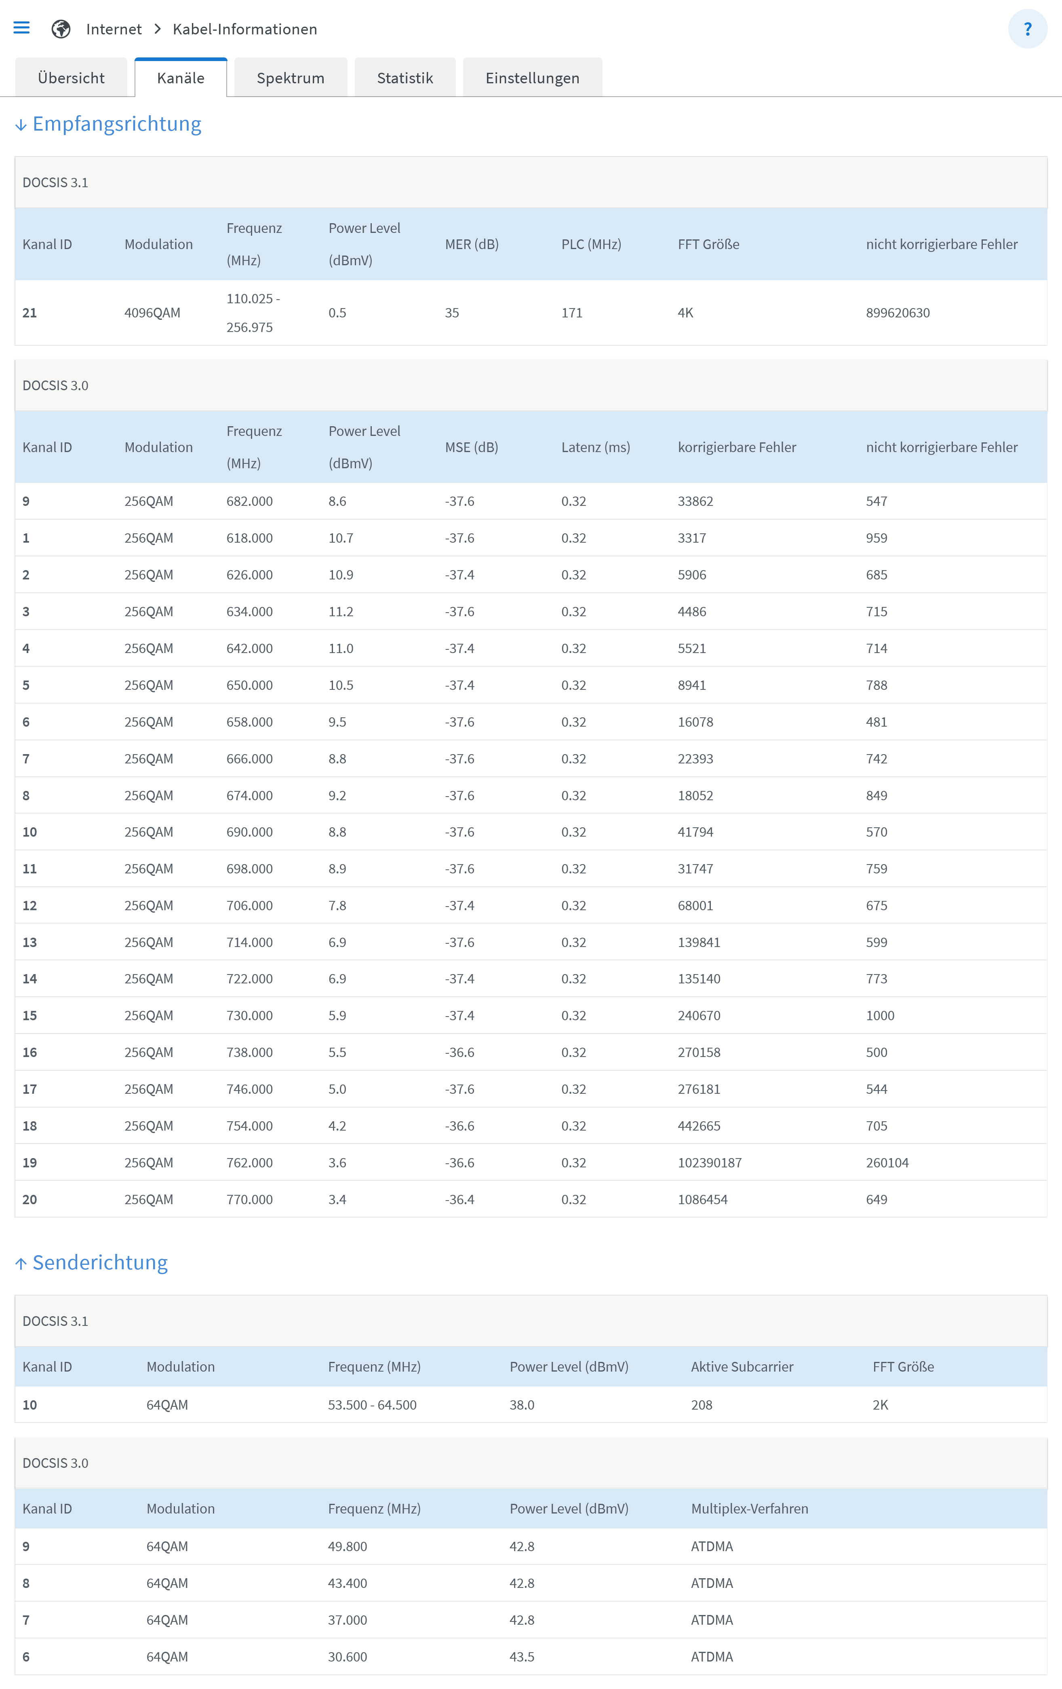The height and width of the screenshot is (1689, 1062).
Task: Click the Internet breadcrumb link
Action: point(114,29)
